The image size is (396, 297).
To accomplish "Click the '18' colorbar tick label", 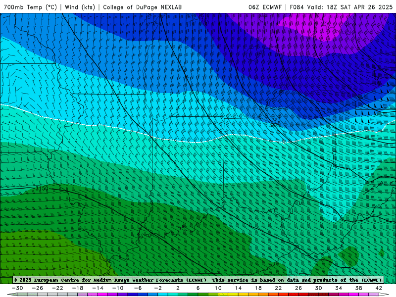I will 258,288.
